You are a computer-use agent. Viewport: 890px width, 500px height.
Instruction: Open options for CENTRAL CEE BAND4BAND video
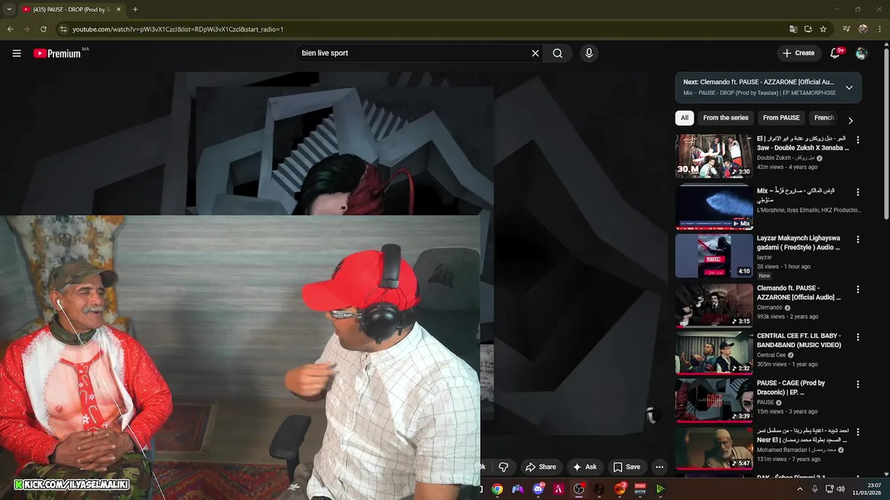coord(857,337)
